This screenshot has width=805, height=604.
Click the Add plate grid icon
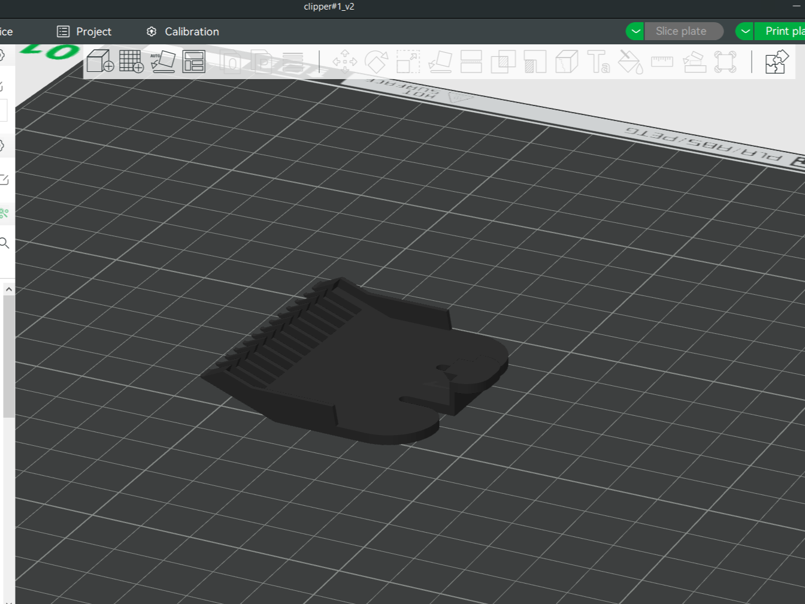[132, 61]
